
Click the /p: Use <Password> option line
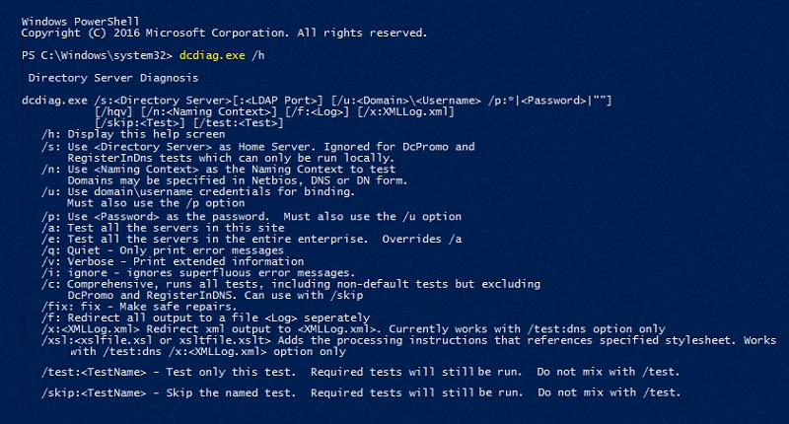pyautogui.click(x=251, y=217)
